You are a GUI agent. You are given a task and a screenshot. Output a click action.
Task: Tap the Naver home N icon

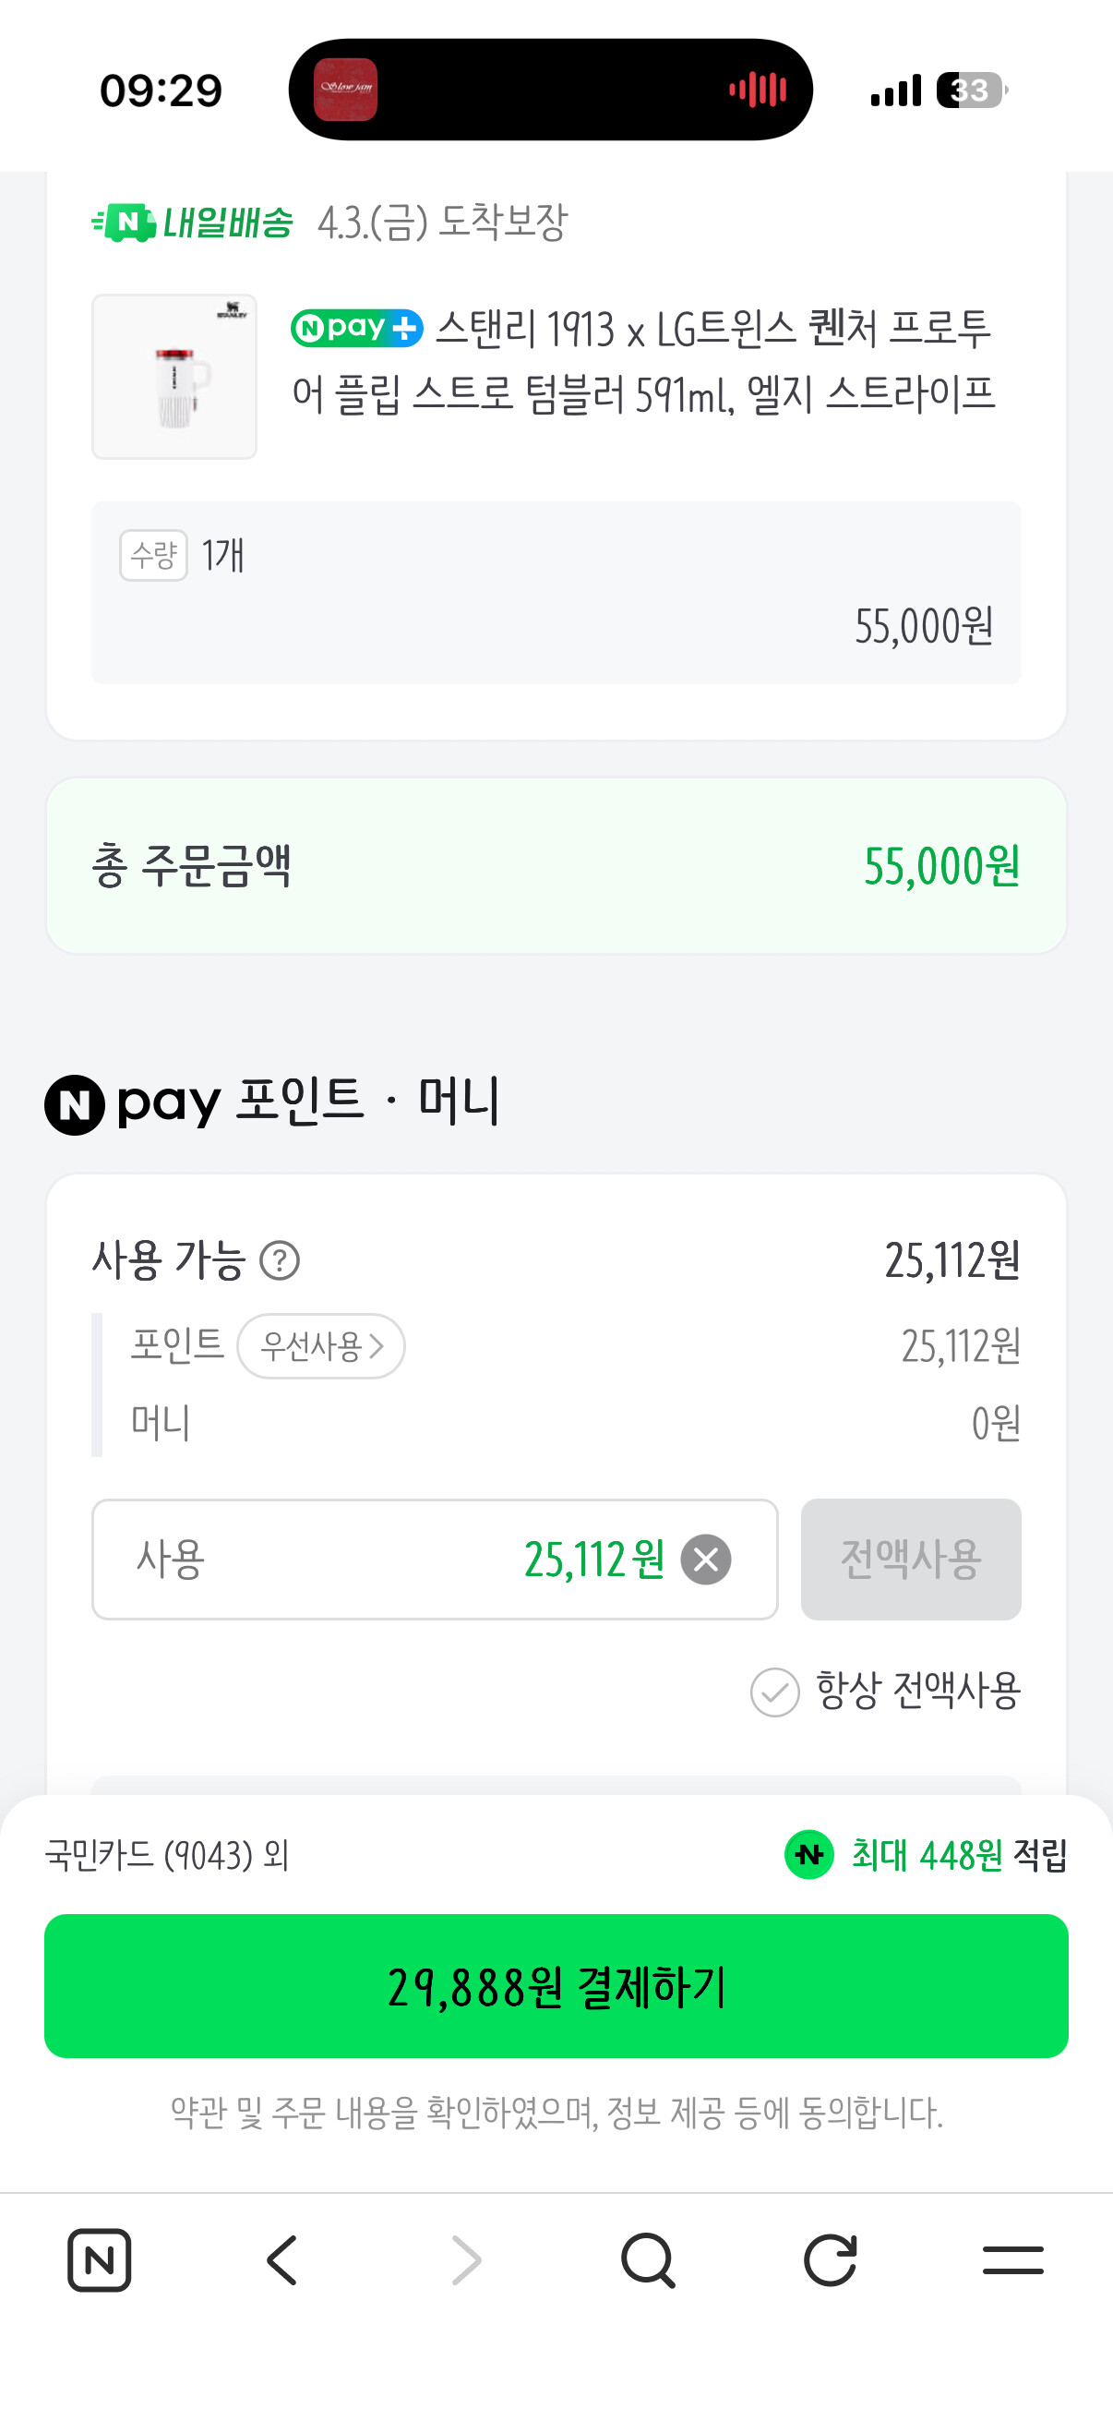(x=99, y=2259)
